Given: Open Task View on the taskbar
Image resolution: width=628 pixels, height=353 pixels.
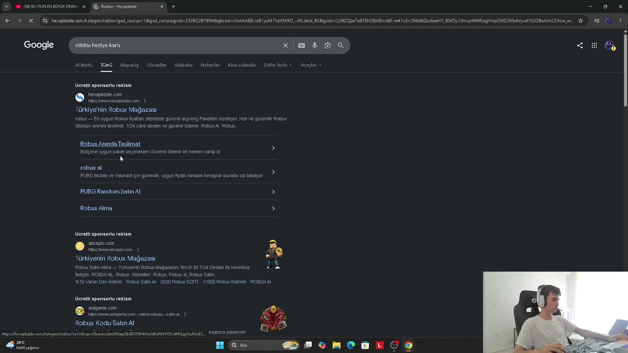Looking at the screenshot, I should pos(308,345).
